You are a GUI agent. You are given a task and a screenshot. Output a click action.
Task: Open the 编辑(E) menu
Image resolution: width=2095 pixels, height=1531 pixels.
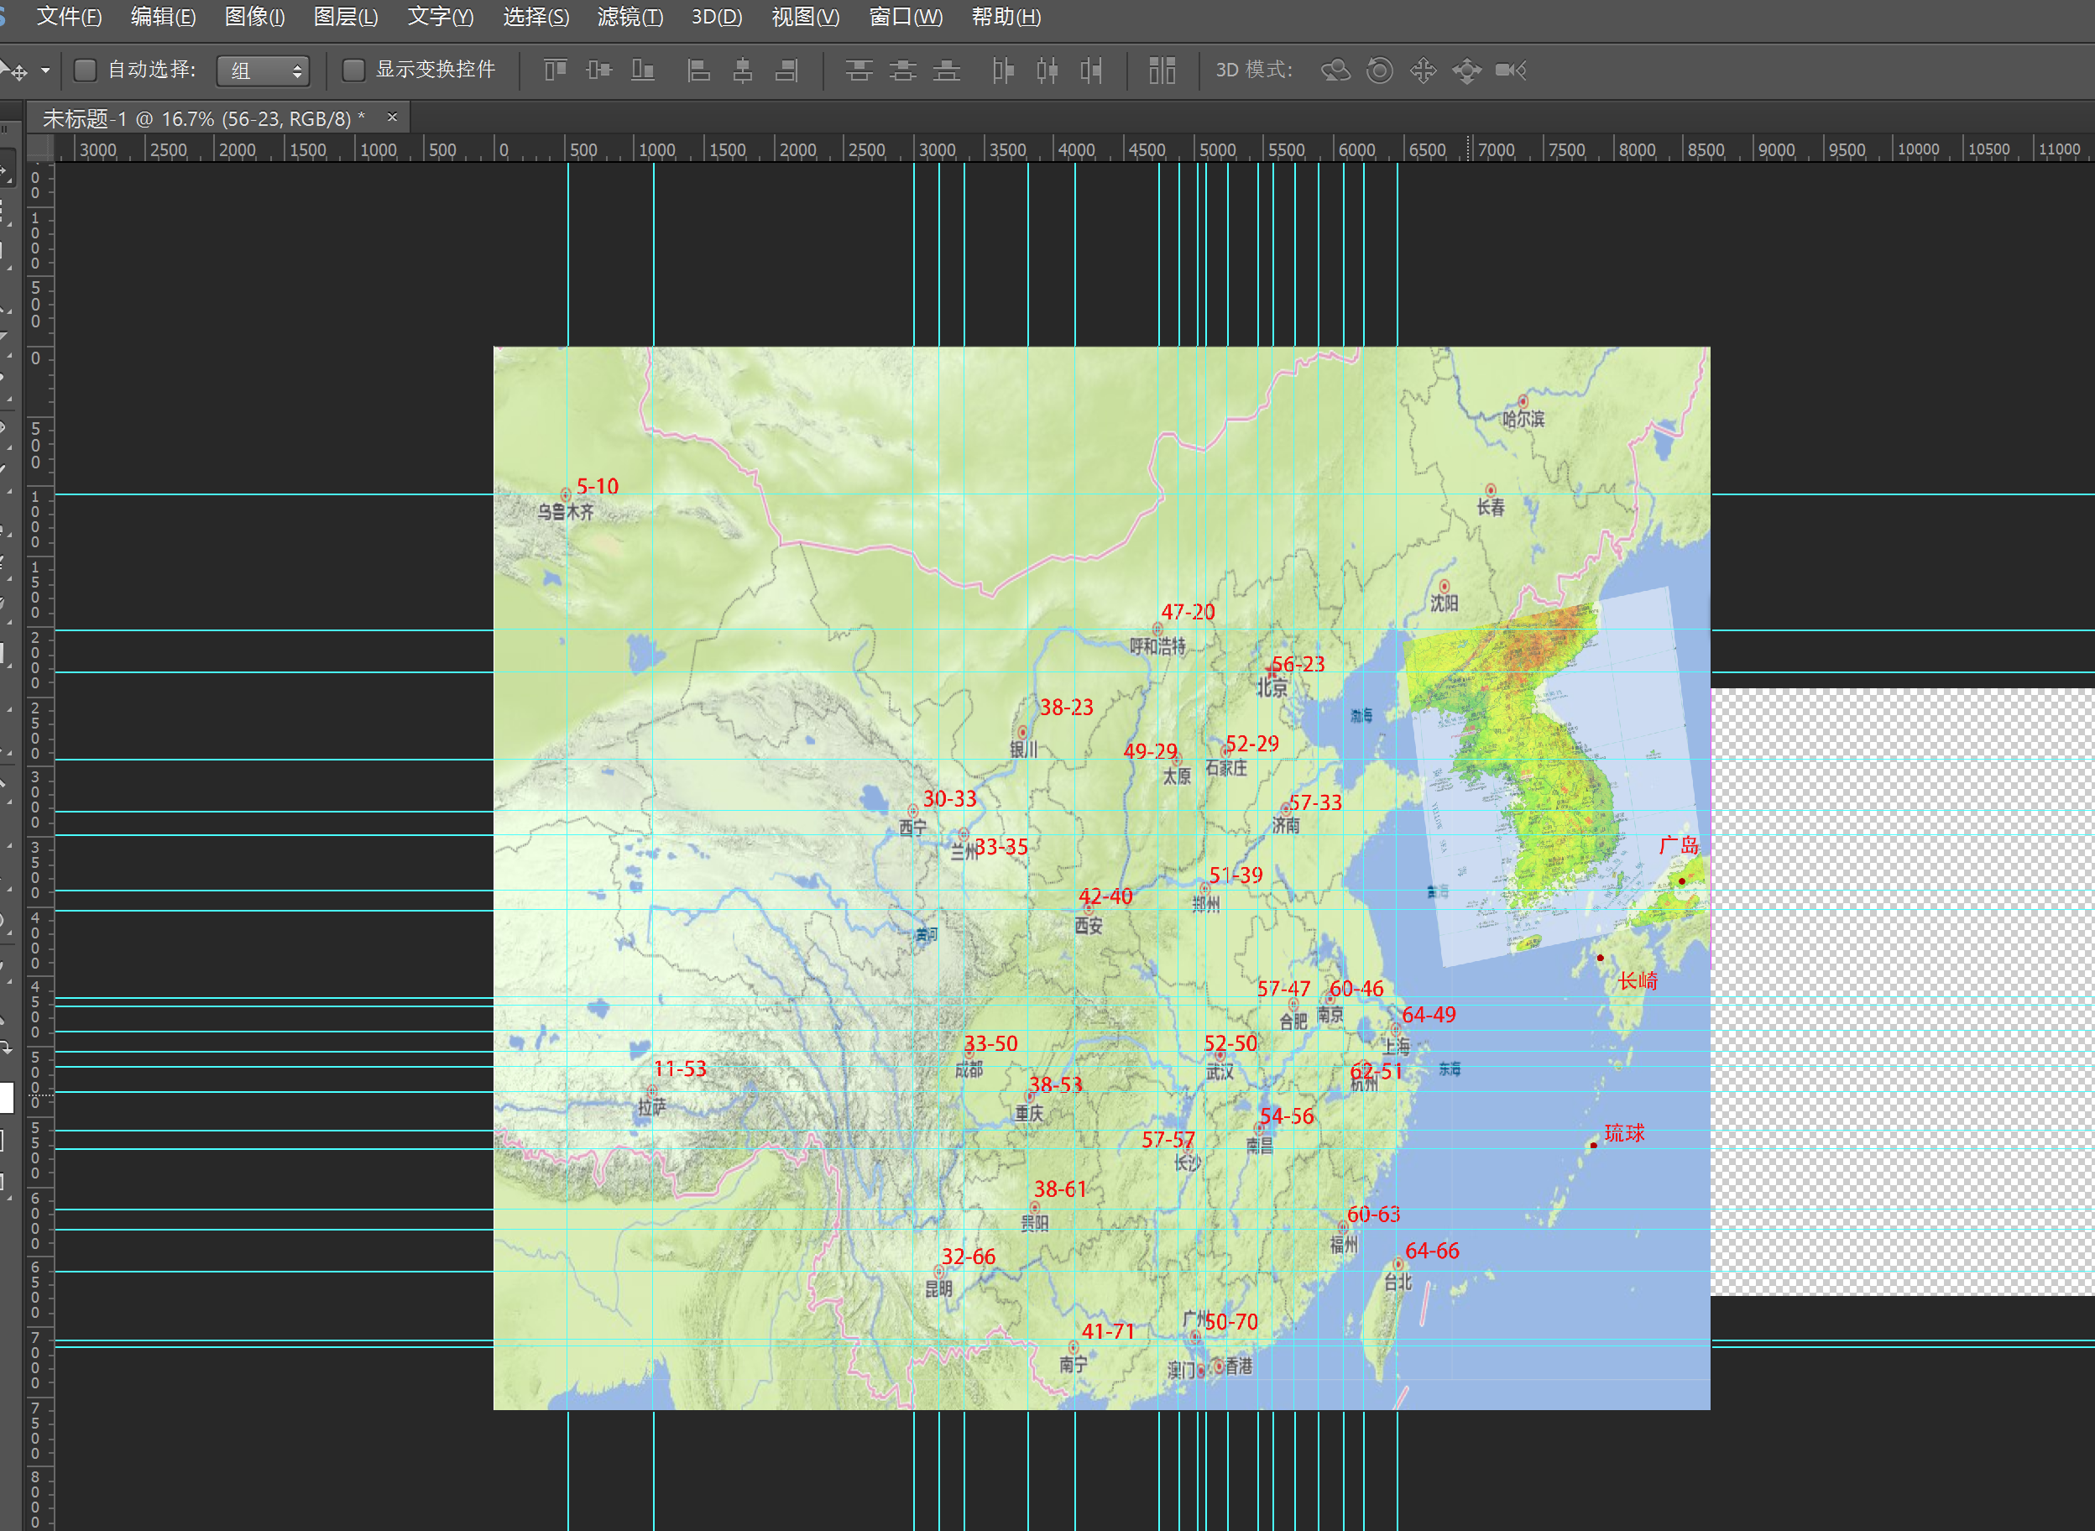tap(163, 17)
